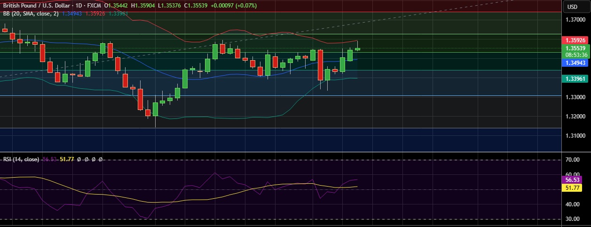
Task: Click the open value O1.35442
Action: coord(116,6)
